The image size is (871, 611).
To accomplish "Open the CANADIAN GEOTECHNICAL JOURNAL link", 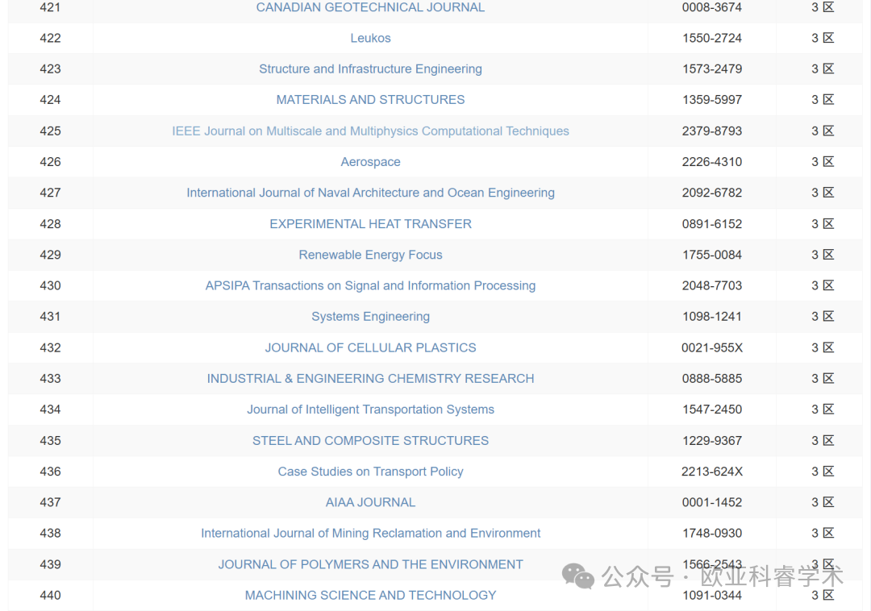I will click(x=370, y=7).
